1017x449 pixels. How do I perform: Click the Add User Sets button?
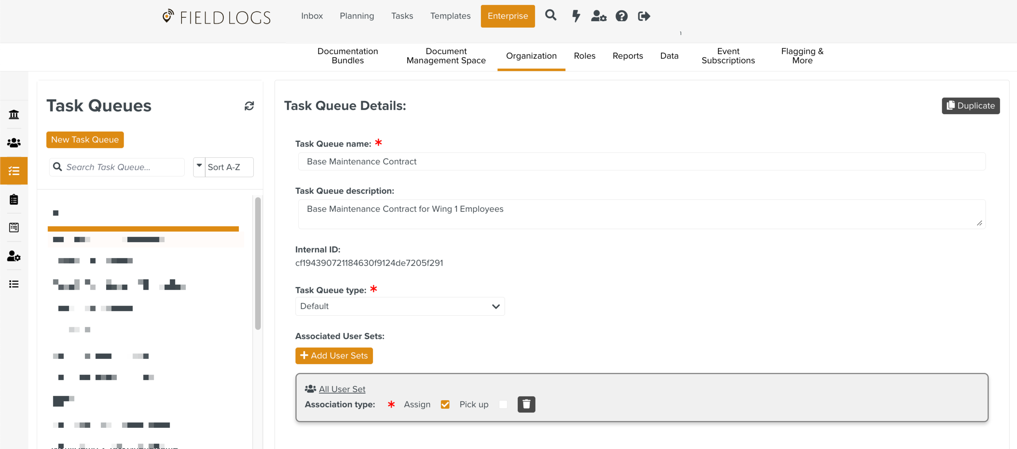[x=334, y=356]
